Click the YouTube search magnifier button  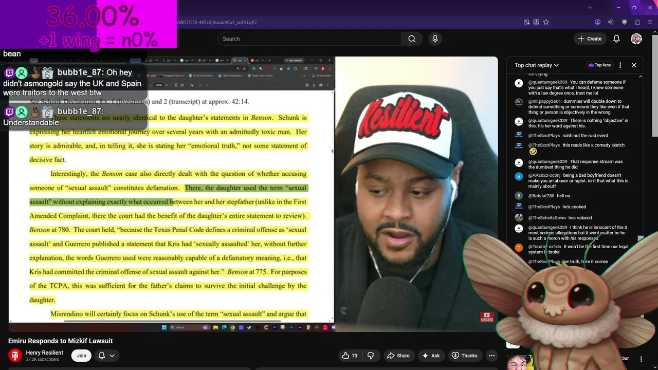412,39
